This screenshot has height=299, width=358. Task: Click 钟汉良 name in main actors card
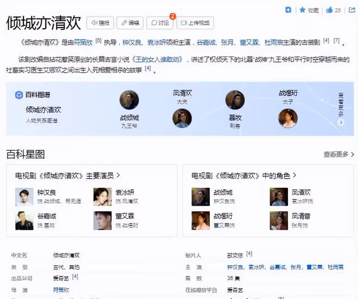pos(47,193)
